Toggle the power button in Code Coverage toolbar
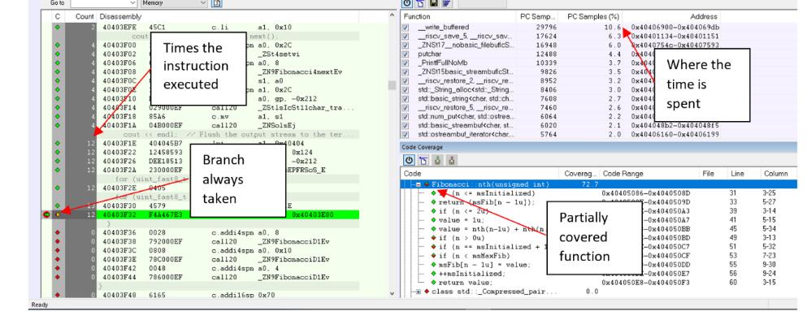This screenshot has width=807, height=320. 409,160
